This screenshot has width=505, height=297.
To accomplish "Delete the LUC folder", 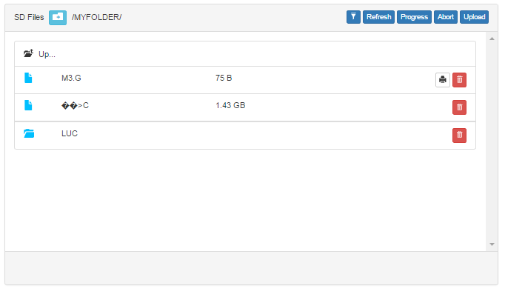I will click(459, 136).
